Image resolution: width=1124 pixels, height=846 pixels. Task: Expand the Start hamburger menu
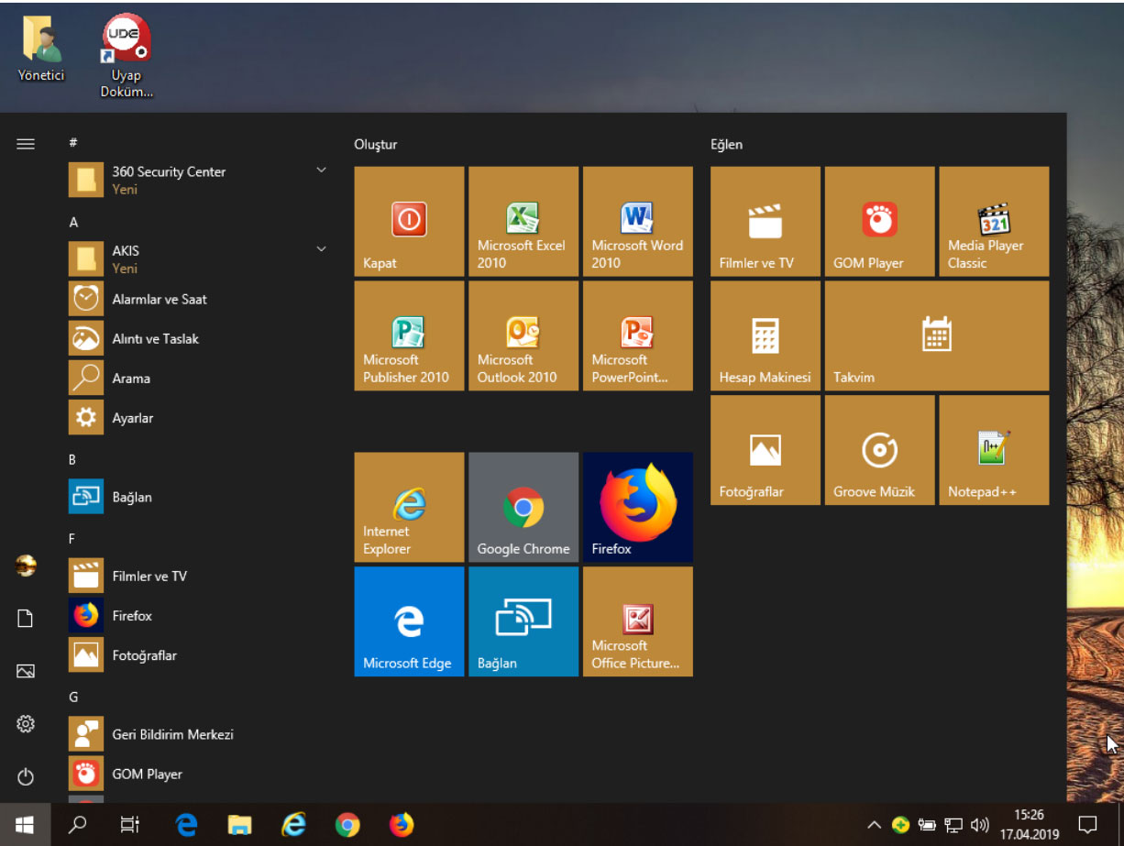[x=26, y=143]
